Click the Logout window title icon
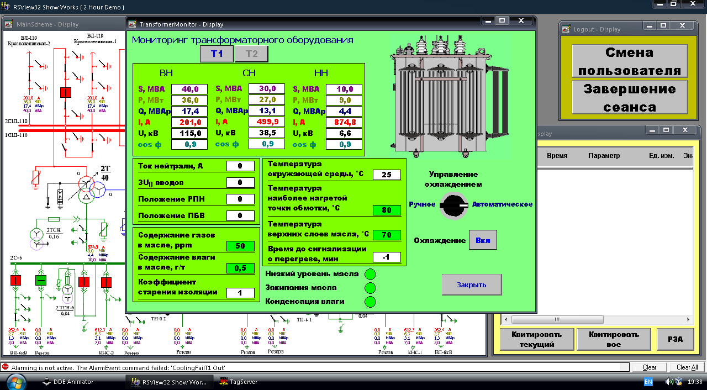Screen dimensions: 707x390 coord(566,29)
